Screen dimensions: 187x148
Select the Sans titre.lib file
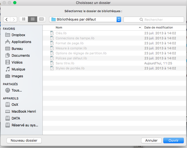point(65,63)
